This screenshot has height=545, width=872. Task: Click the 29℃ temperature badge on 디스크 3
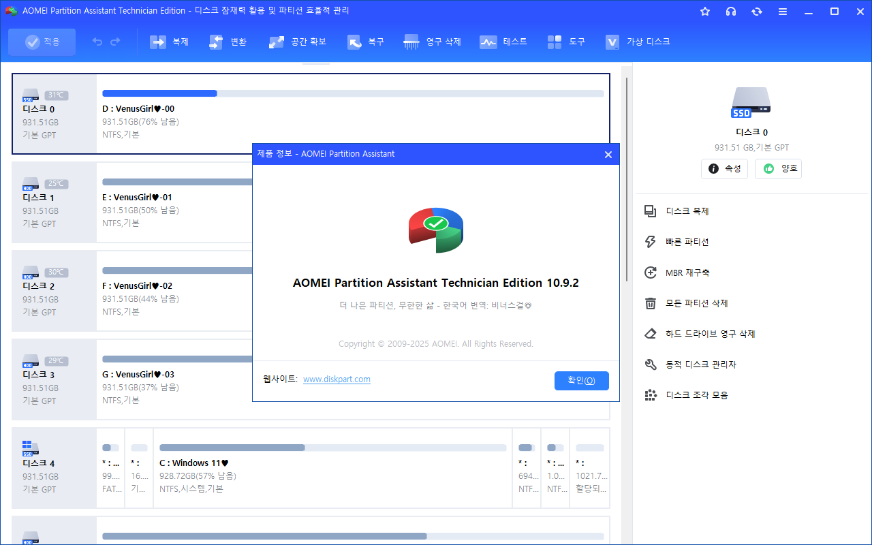[57, 361]
